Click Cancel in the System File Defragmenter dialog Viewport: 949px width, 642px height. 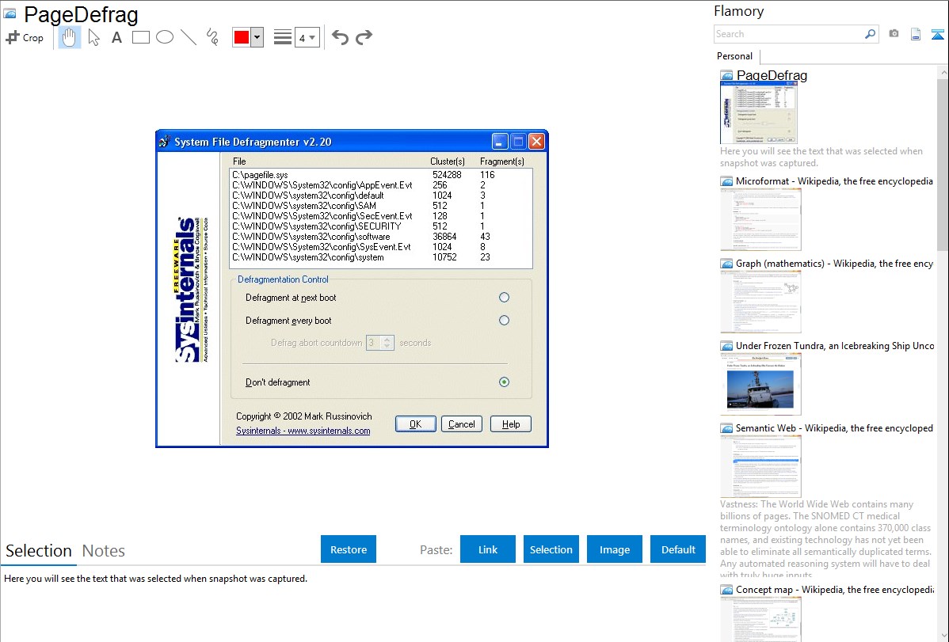[462, 424]
